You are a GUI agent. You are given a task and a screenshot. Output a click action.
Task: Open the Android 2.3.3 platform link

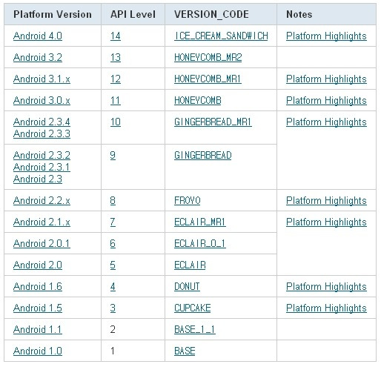tap(42, 133)
